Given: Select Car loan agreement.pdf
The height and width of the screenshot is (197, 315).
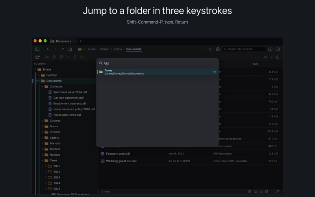Looking at the screenshot, I should click(69, 98).
